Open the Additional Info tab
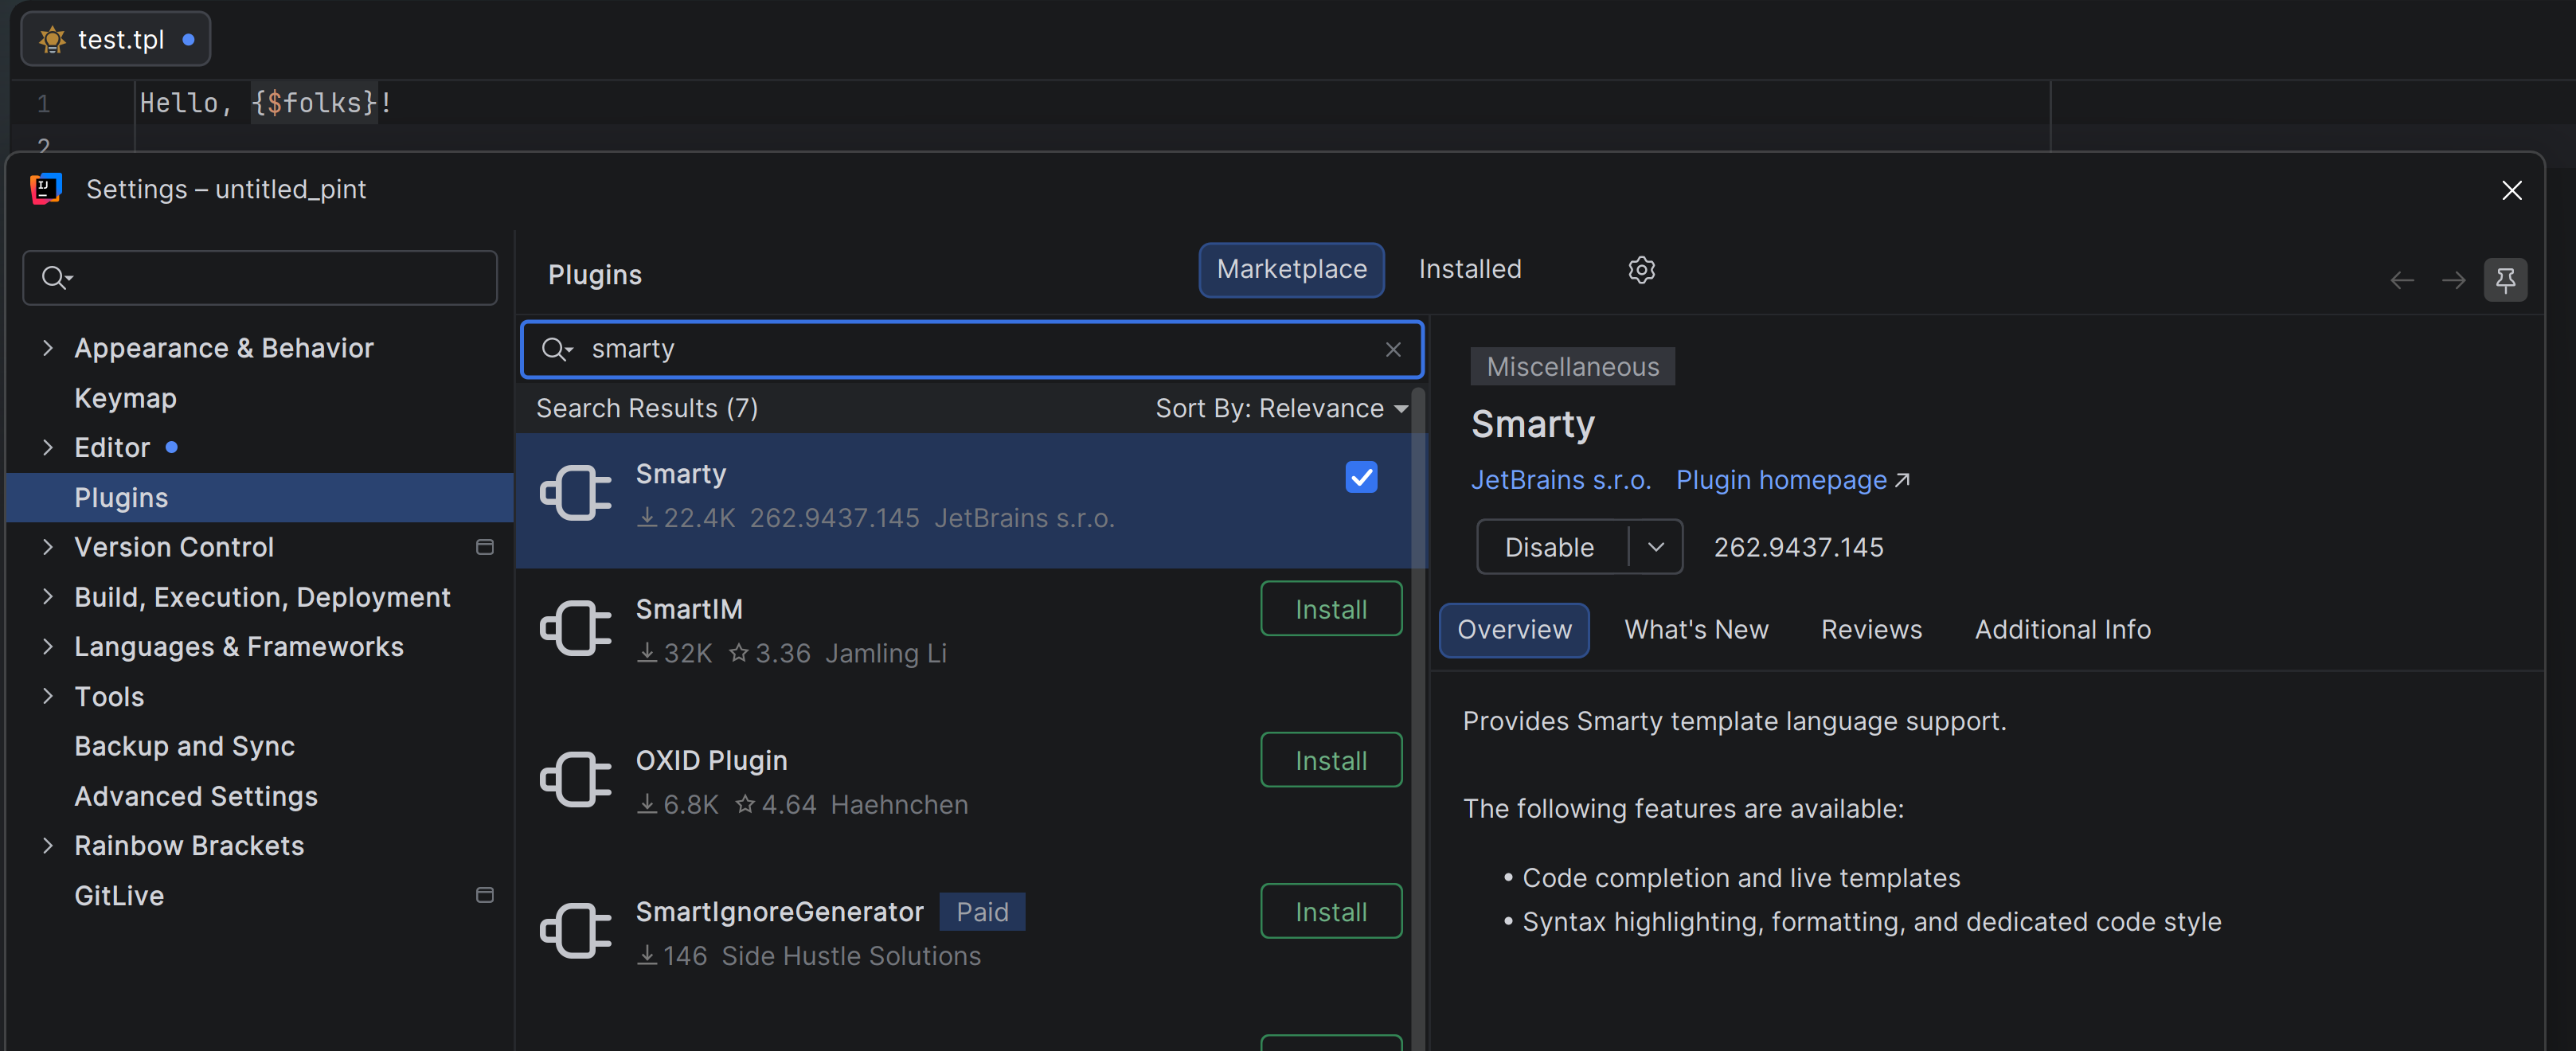 pyautogui.click(x=2062, y=630)
